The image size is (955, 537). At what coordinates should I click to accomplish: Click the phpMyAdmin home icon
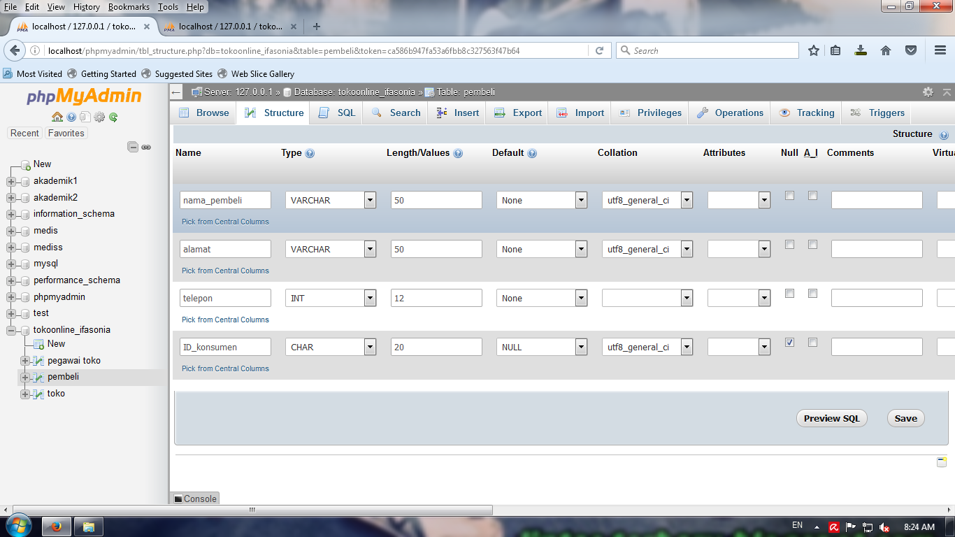pyautogui.click(x=57, y=117)
